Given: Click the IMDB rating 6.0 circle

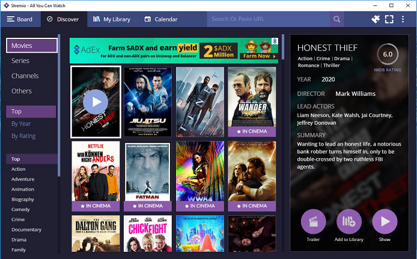Looking at the screenshot, I should (x=388, y=55).
